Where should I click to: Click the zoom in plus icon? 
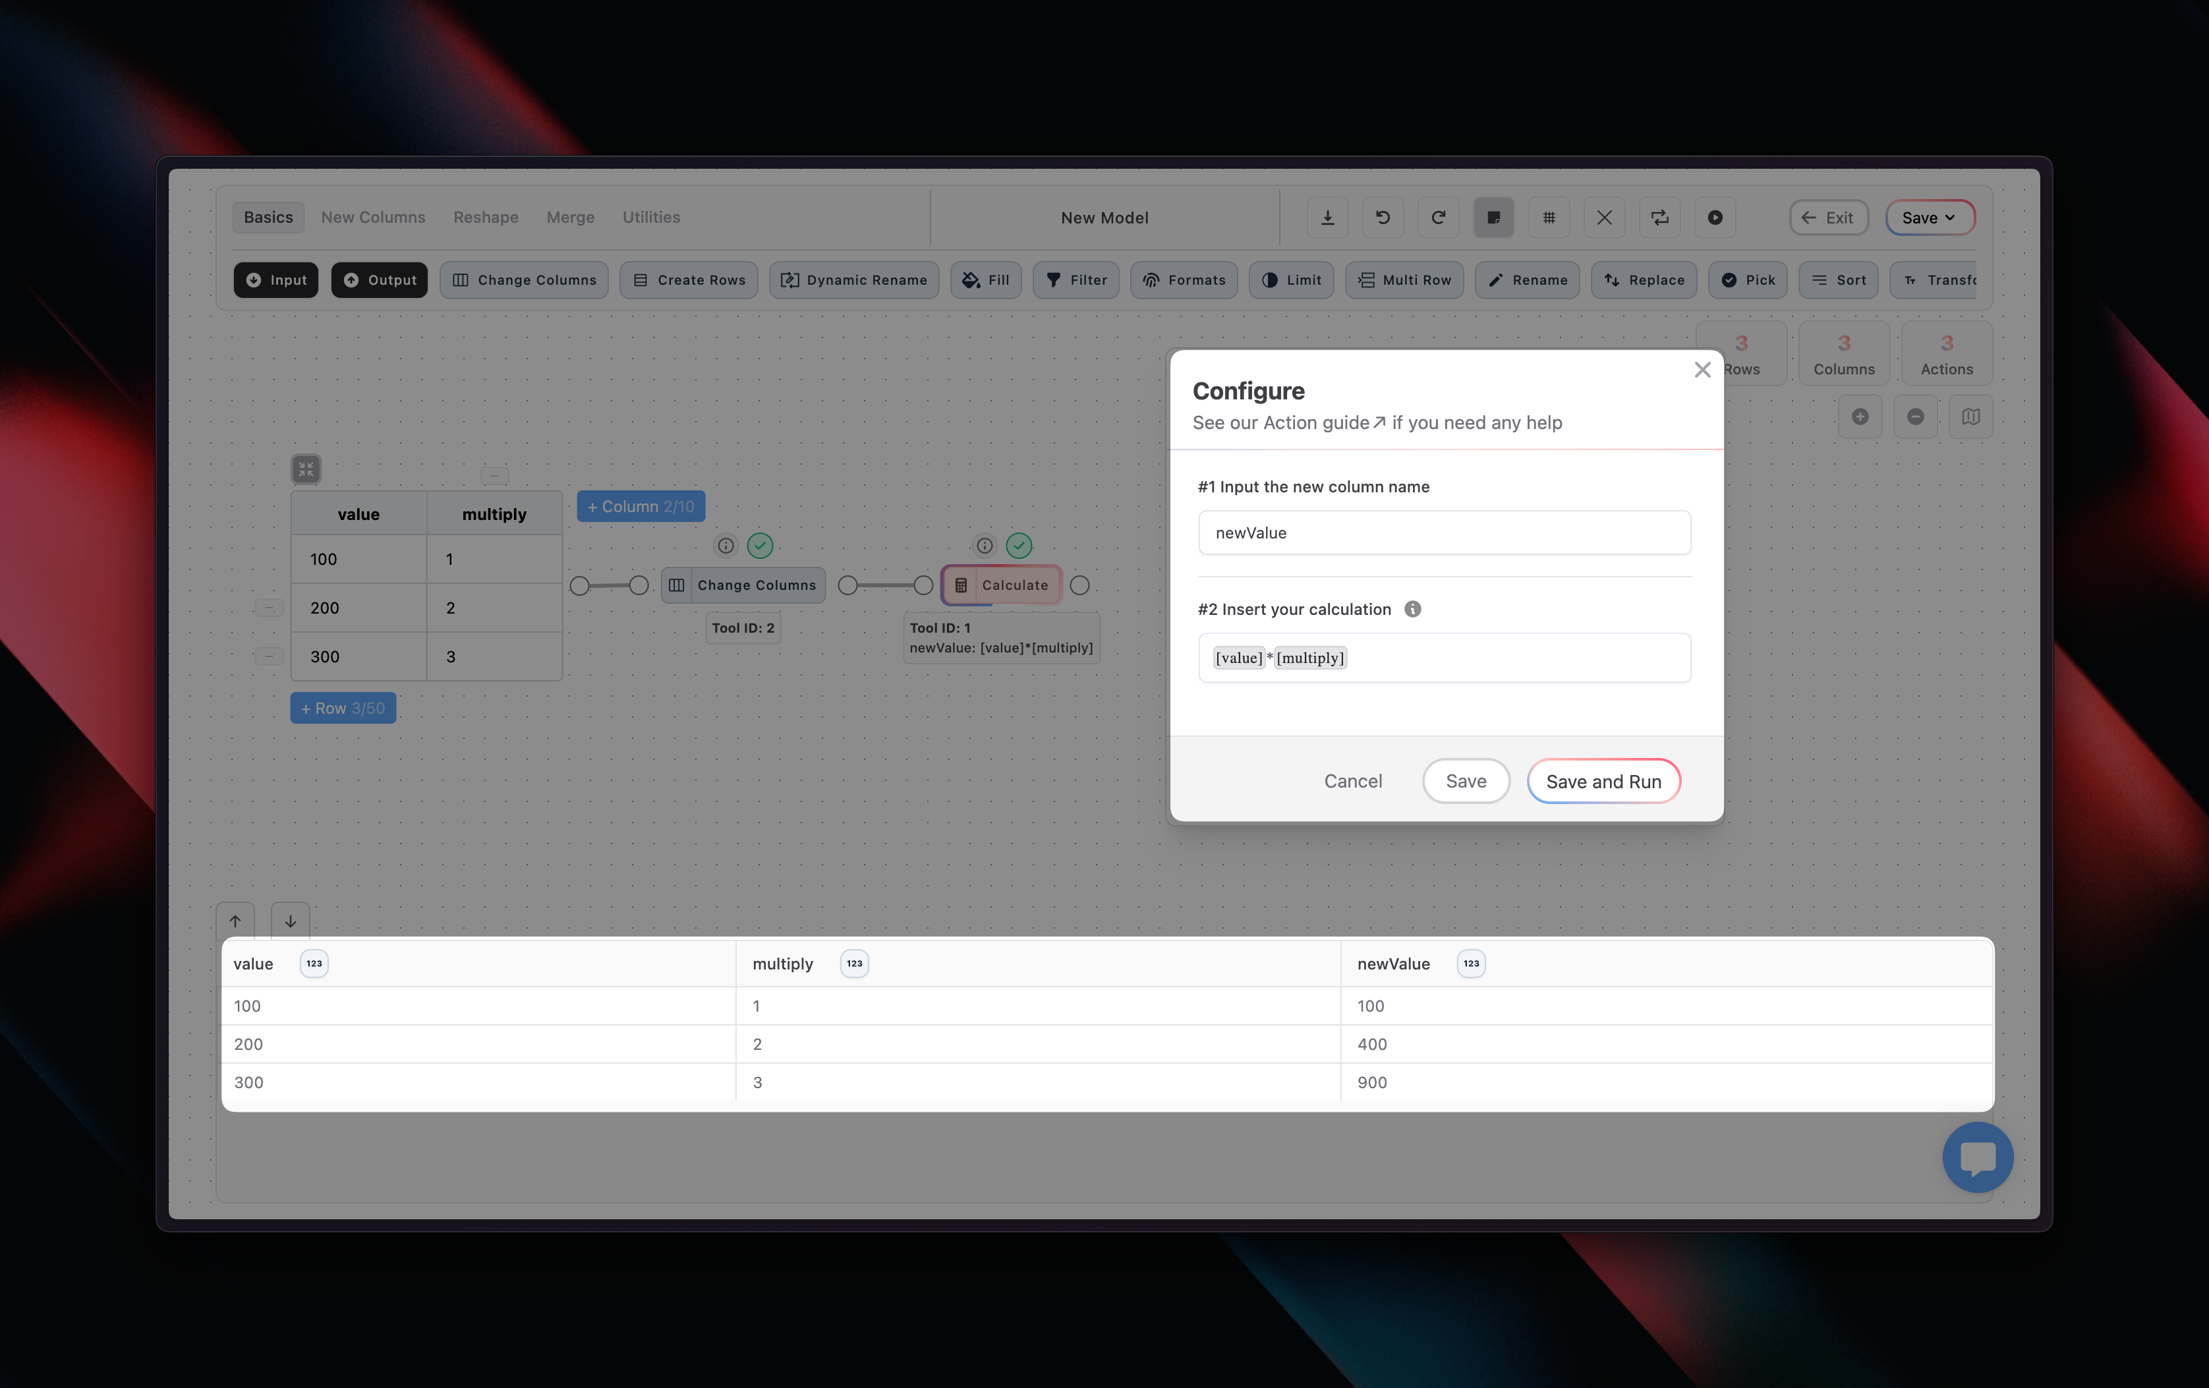1860,417
